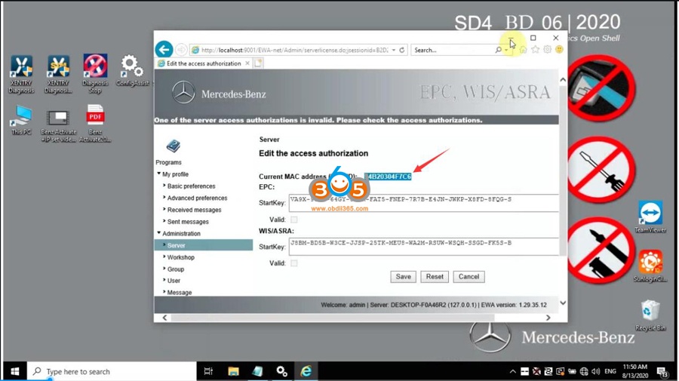
Task: Open Internet Explorer taskbar icon
Action: point(306,371)
